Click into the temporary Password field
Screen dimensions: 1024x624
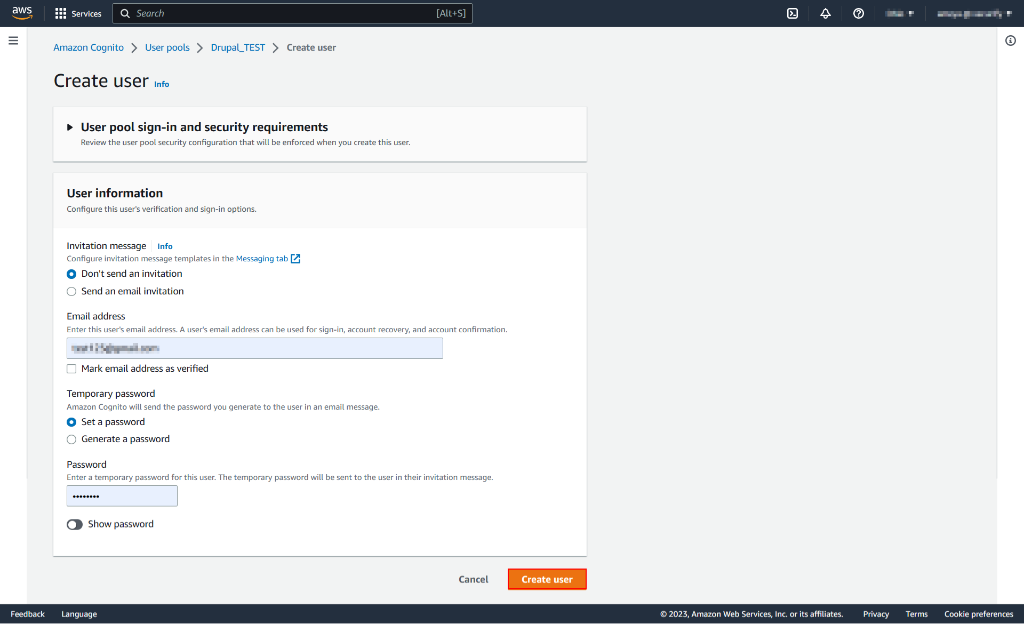point(122,496)
